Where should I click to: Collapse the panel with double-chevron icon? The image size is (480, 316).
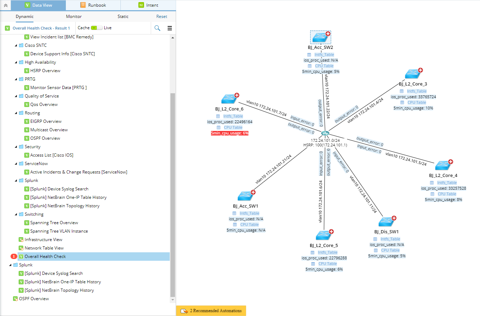pos(6,5)
